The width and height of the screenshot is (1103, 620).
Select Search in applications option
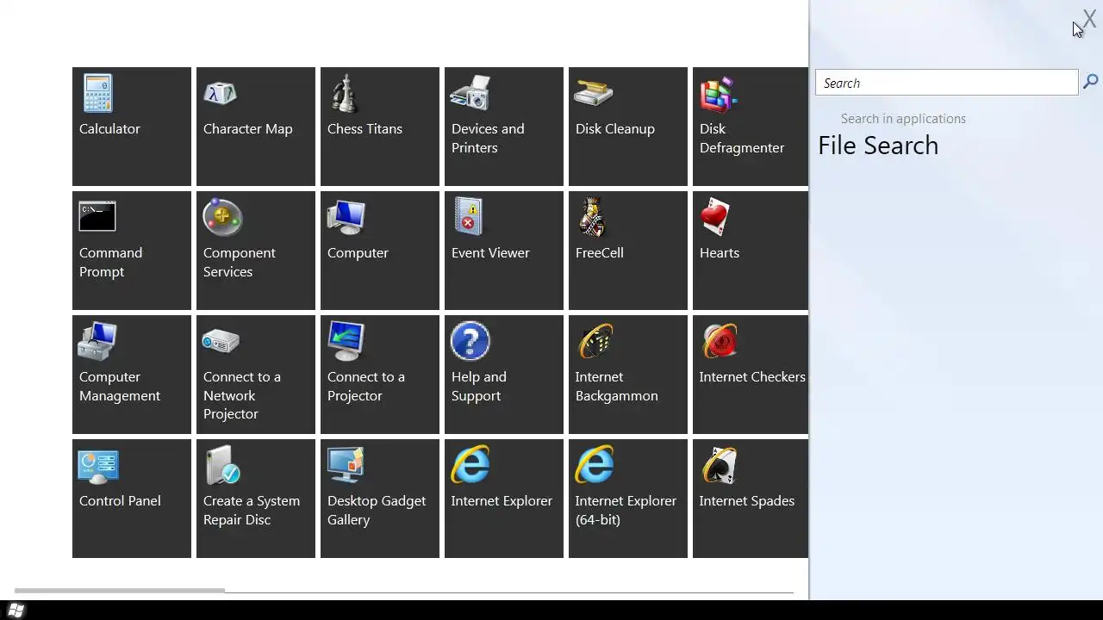coord(903,119)
